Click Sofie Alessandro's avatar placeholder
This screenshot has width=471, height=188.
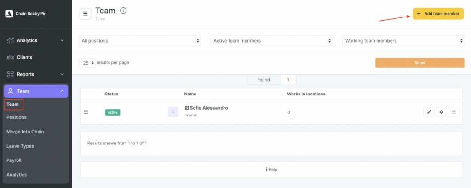[173, 112]
